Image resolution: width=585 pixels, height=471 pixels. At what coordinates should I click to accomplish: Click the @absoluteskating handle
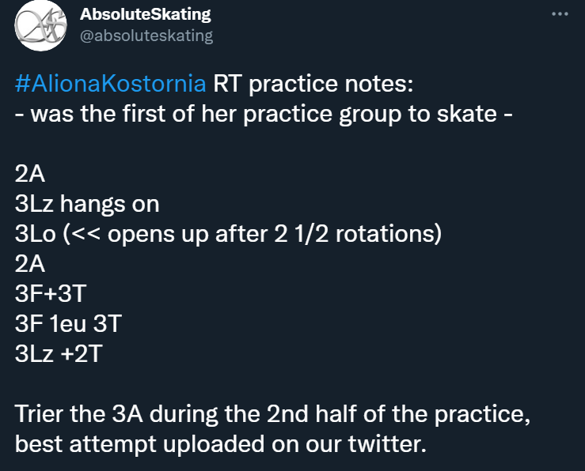click(x=146, y=36)
